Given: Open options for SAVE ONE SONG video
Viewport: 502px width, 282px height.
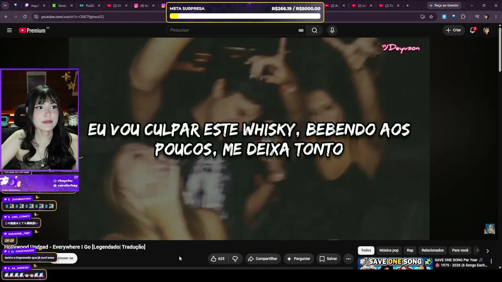Looking at the screenshot, I should pyautogui.click(x=491, y=261).
